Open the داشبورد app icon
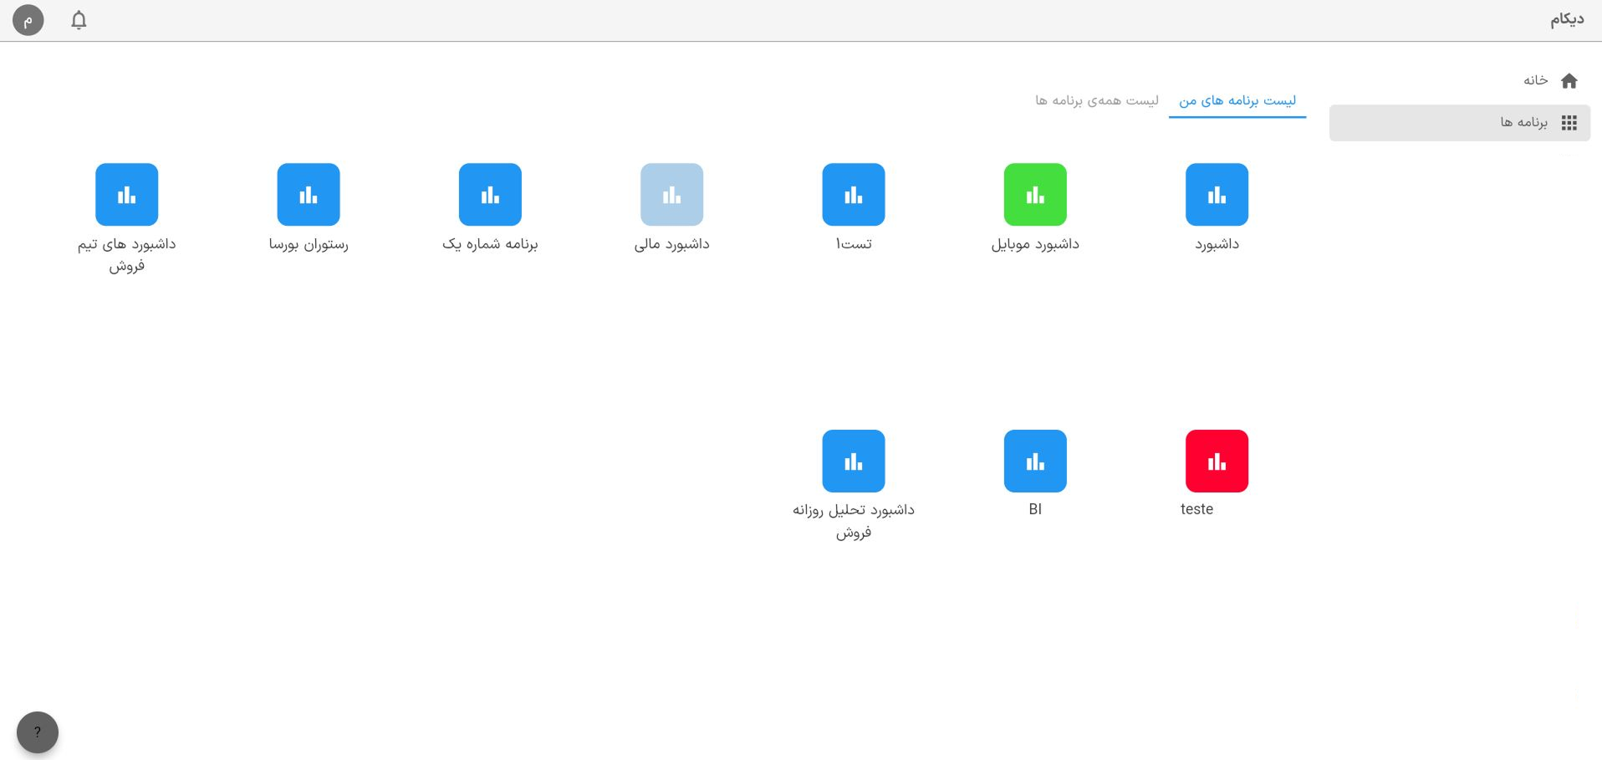1602x760 pixels. [1217, 194]
